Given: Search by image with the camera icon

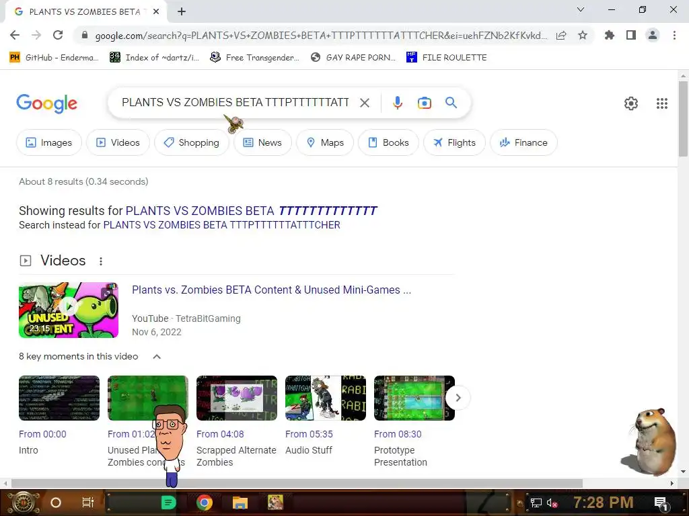Looking at the screenshot, I should click(424, 103).
